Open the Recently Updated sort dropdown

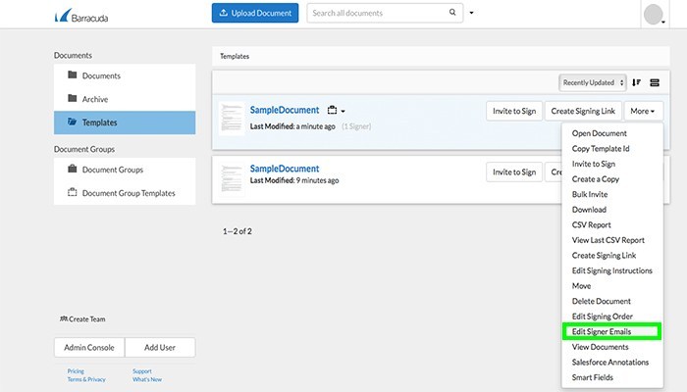pyautogui.click(x=593, y=82)
